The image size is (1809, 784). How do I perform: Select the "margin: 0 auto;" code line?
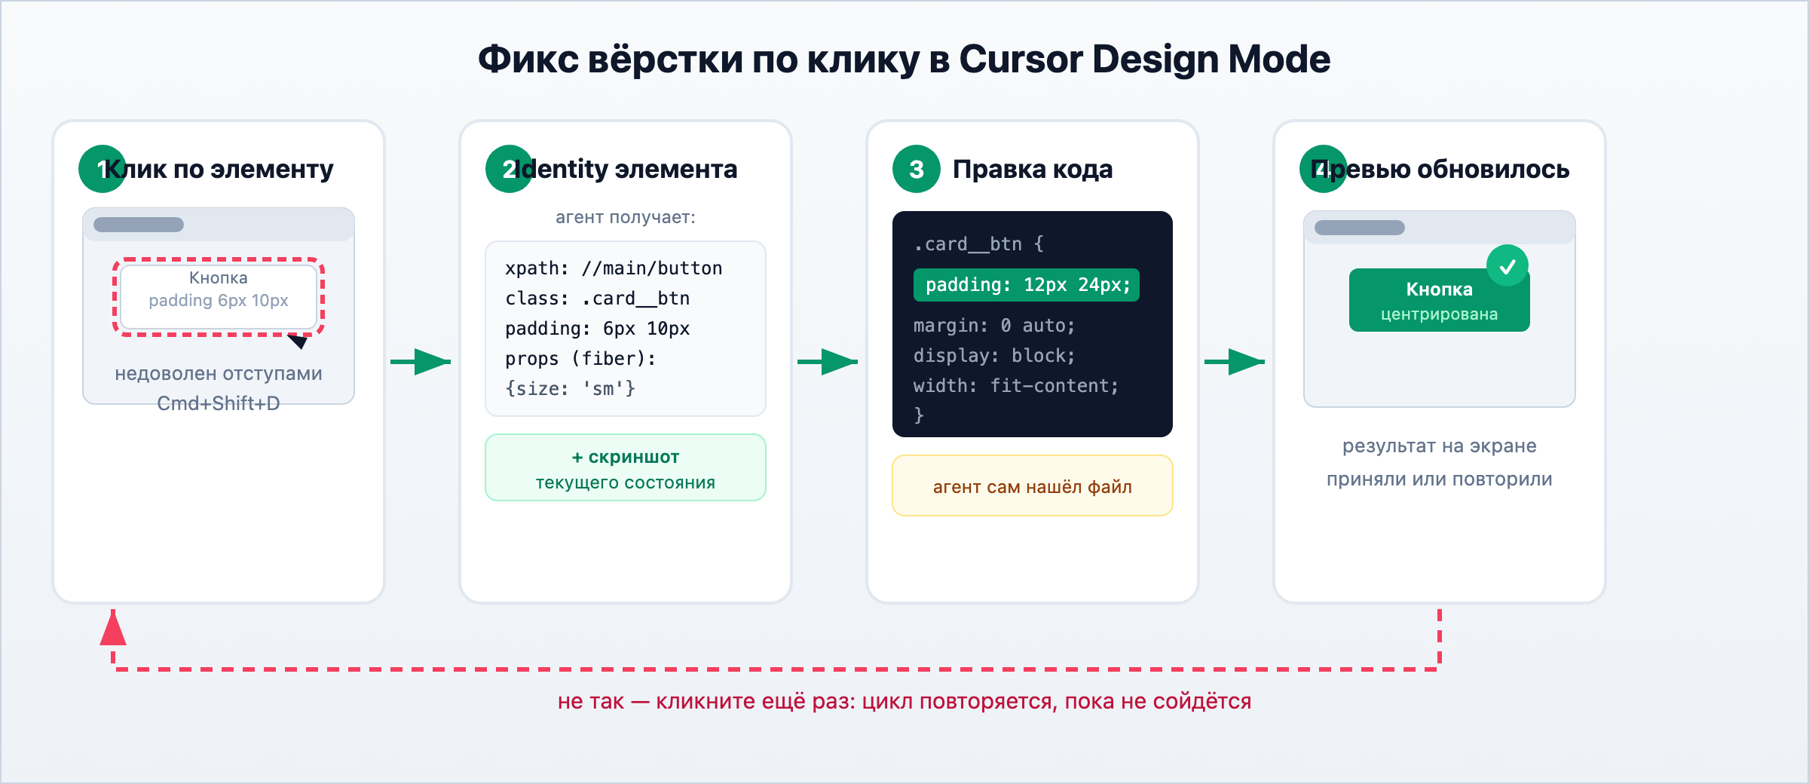point(994,326)
